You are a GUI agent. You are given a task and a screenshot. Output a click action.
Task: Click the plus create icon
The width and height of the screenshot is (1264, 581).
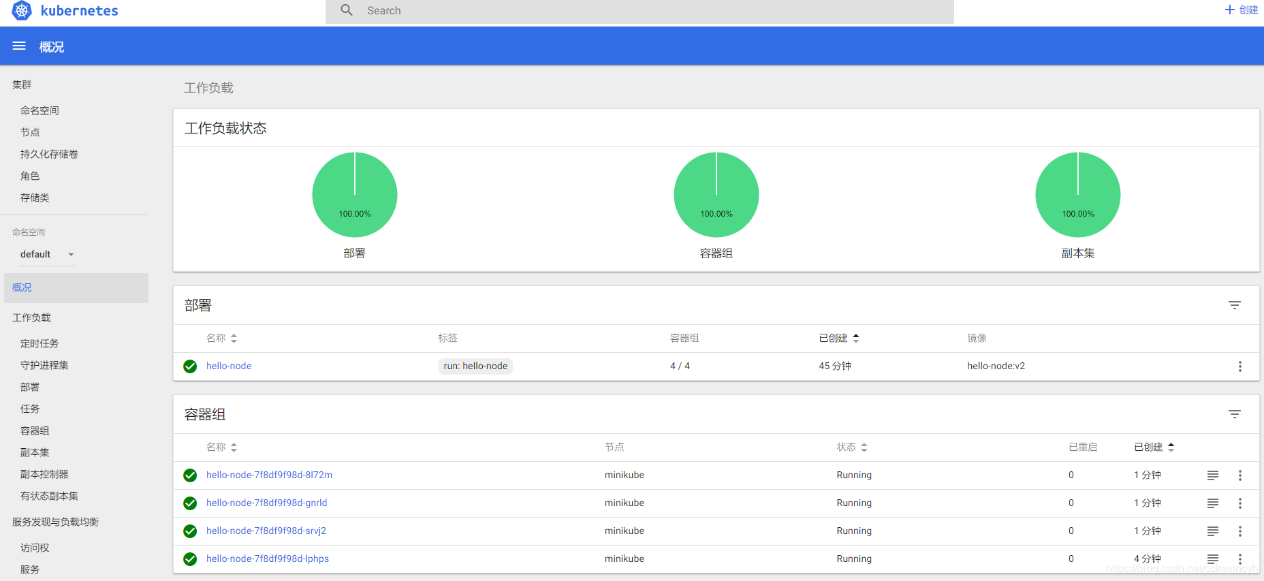tap(1229, 10)
